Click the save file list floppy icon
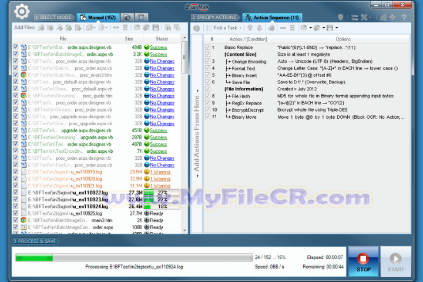Screen dimensions: 423x282 click(x=156, y=28)
